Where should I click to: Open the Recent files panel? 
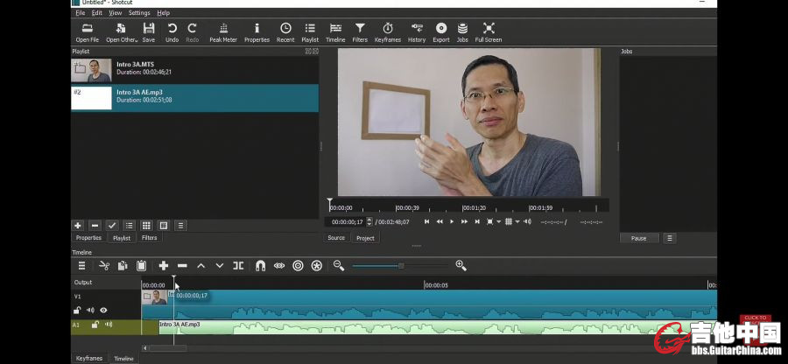click(x=285, y=32)
